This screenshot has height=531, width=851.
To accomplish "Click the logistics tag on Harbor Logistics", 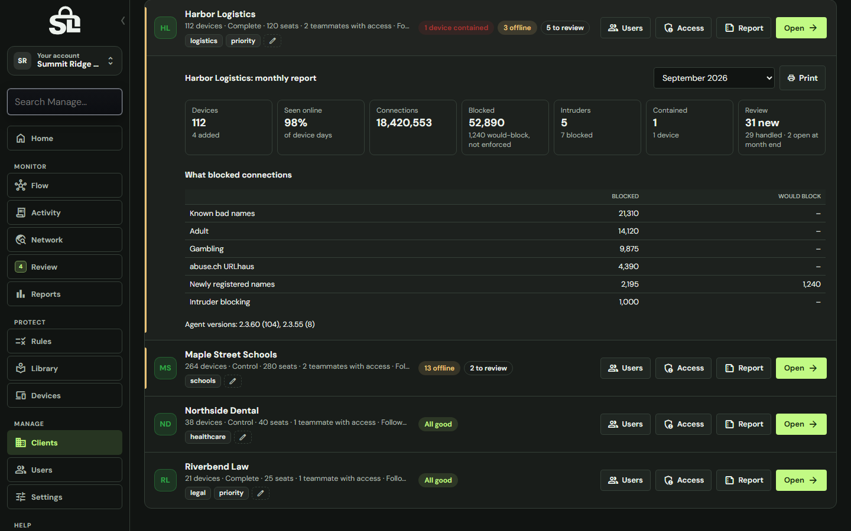I will [x=204, y=41].
